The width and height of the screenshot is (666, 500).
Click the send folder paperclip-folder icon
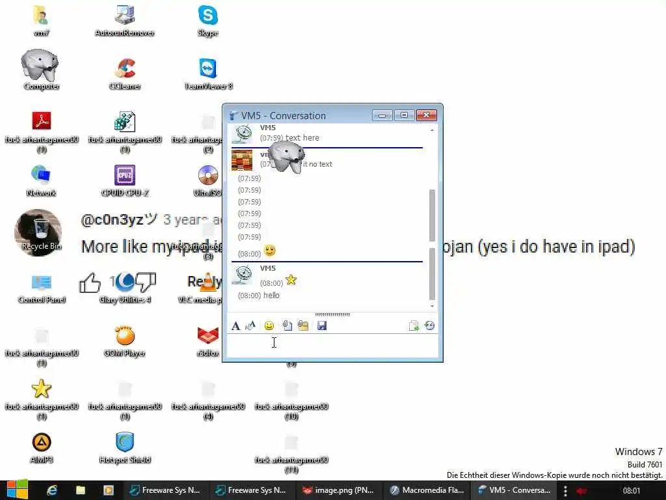[x=303, y=326]
